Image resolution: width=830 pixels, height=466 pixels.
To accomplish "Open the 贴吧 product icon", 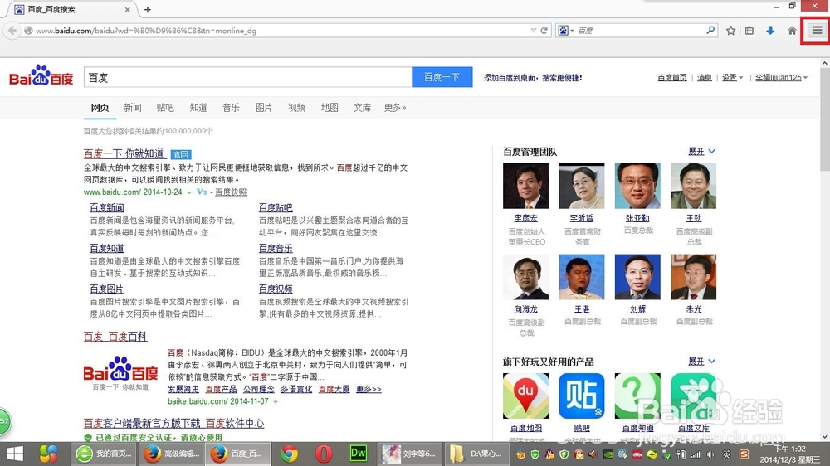I will tap(581, 396).
